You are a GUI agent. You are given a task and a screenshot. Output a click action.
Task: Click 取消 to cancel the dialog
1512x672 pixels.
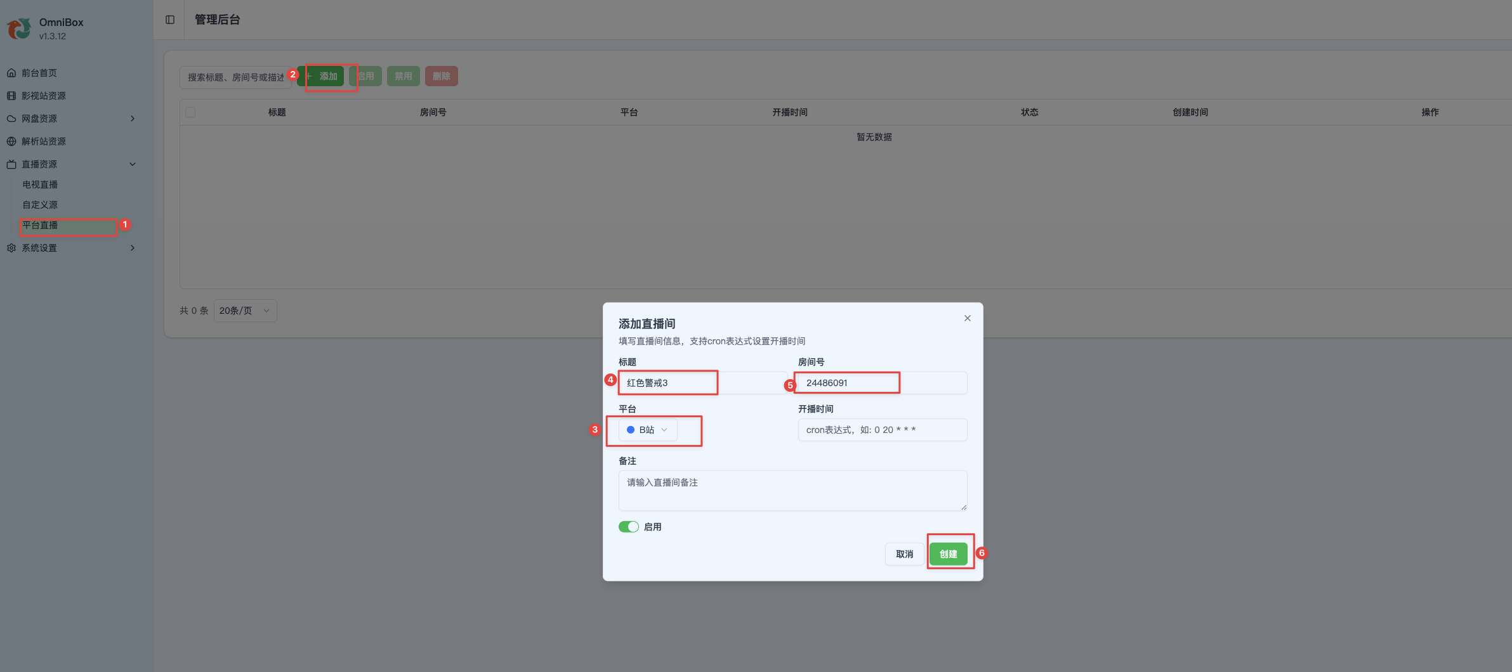pyautogui.click(x=905, y=554)
